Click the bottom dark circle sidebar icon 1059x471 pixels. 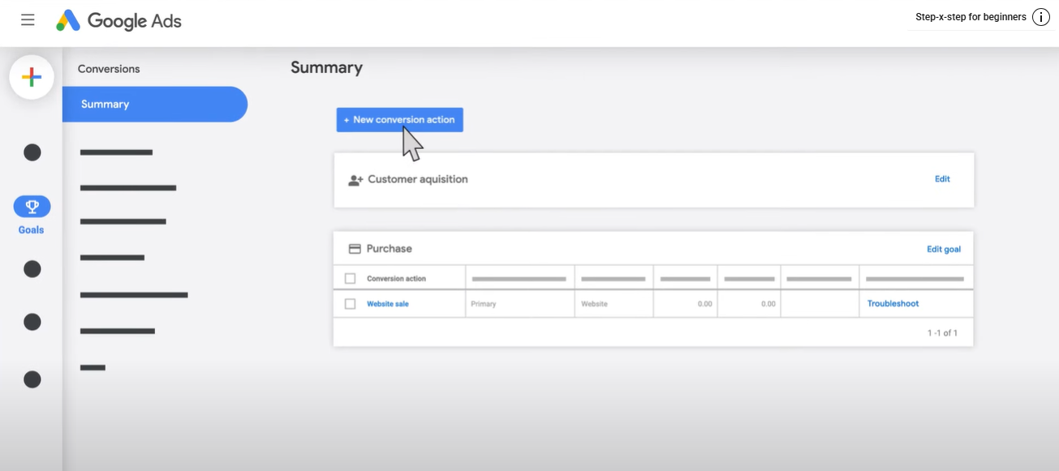32,379
